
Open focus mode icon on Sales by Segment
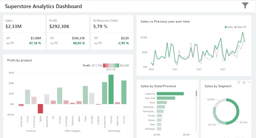point(244,83)
